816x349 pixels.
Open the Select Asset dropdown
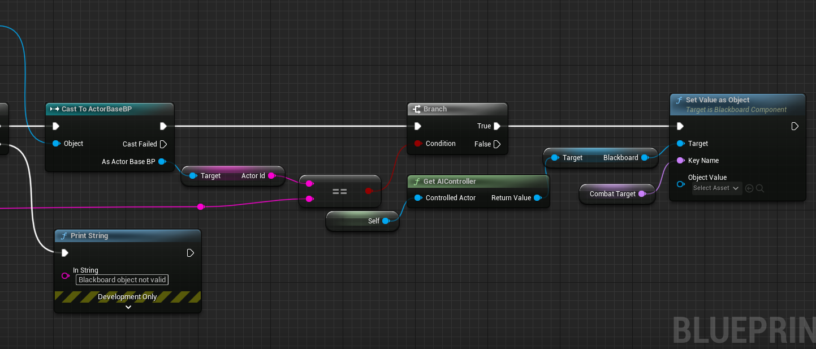[716, 188]
